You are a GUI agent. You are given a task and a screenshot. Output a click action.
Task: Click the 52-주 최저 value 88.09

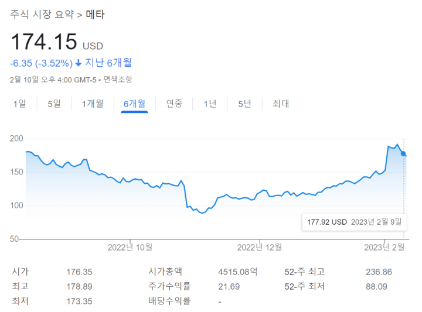376,287
